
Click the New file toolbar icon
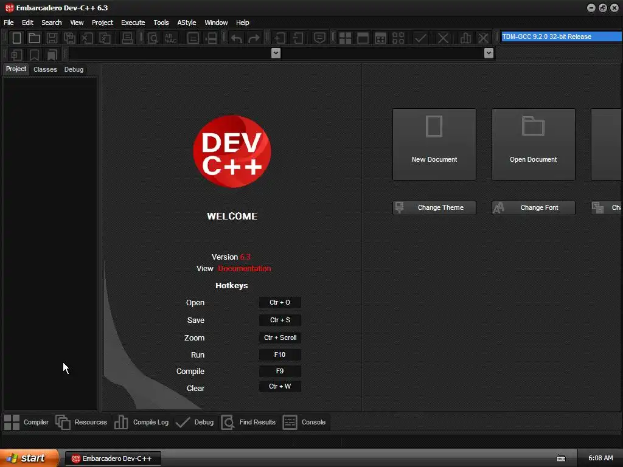(x=16, y=38)
